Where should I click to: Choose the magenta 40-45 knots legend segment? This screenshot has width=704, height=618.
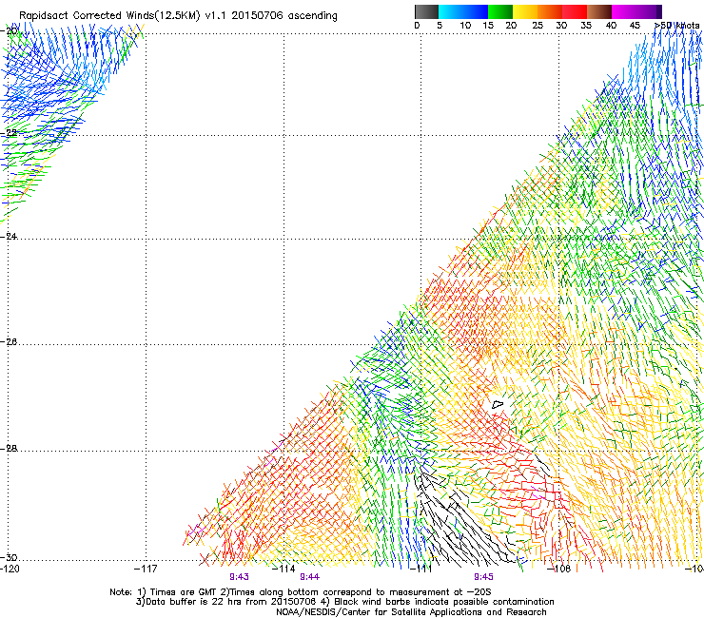click(x=624, y=11)
